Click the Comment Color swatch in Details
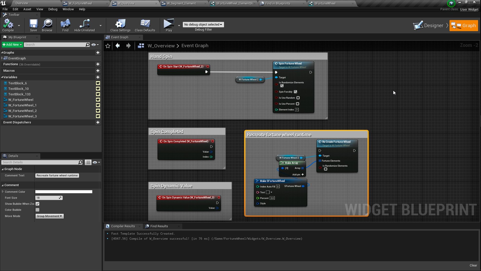The width and height of the screenshot is (481, 271). click(x=64, y=191)
